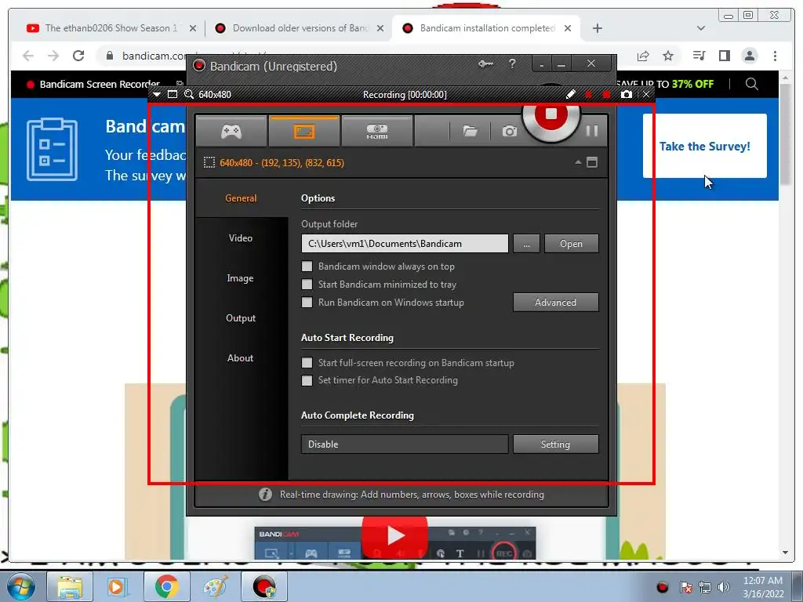Check Start full-screen recording on Bandicam startup
The width and height of the screenshot is (803, 602).
(307, 362)
